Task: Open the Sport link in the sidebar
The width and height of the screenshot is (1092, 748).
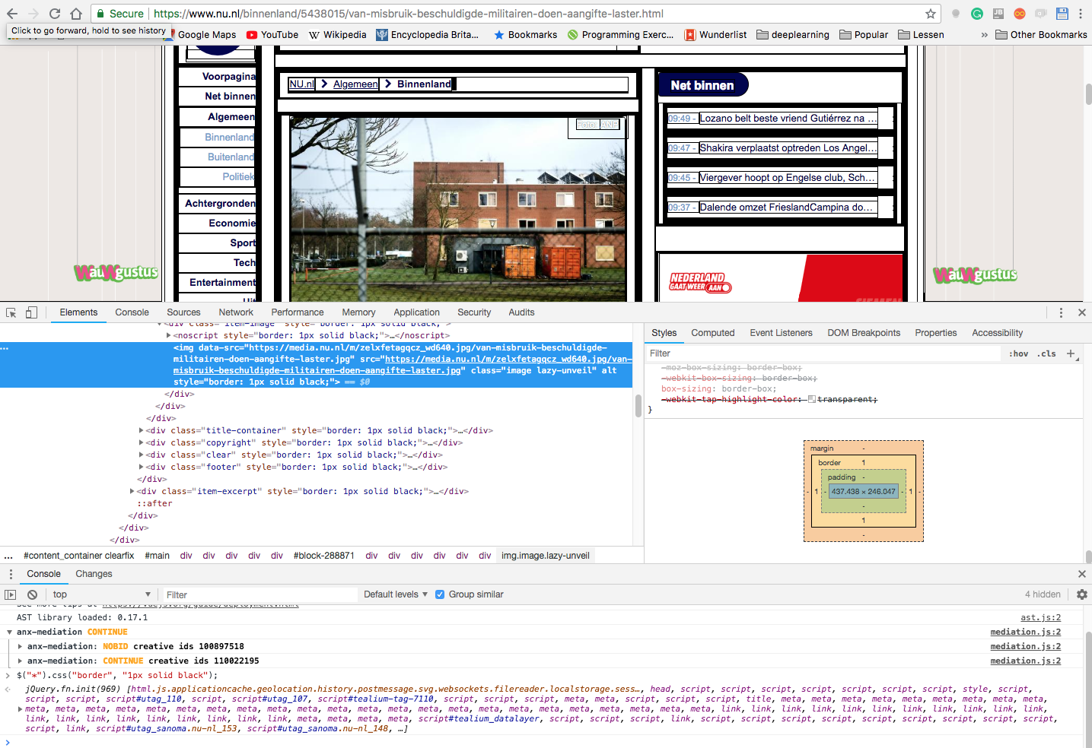Action: (x=243, y=243)
